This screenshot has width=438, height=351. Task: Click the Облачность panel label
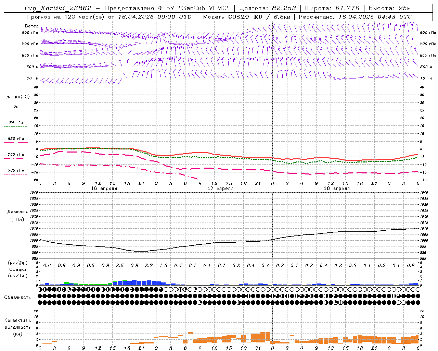click(x=17, y=298)
